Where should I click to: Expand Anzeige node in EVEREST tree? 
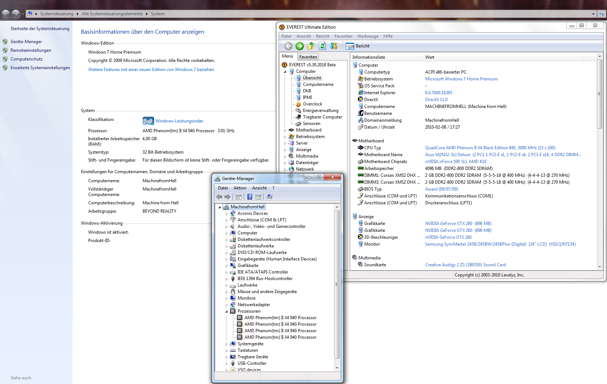pos(285,150)
